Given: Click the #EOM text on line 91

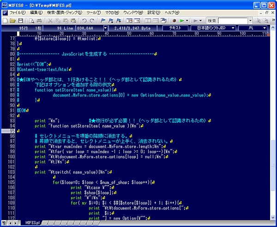Looking at the screenshot, I should tap(22, 110).
